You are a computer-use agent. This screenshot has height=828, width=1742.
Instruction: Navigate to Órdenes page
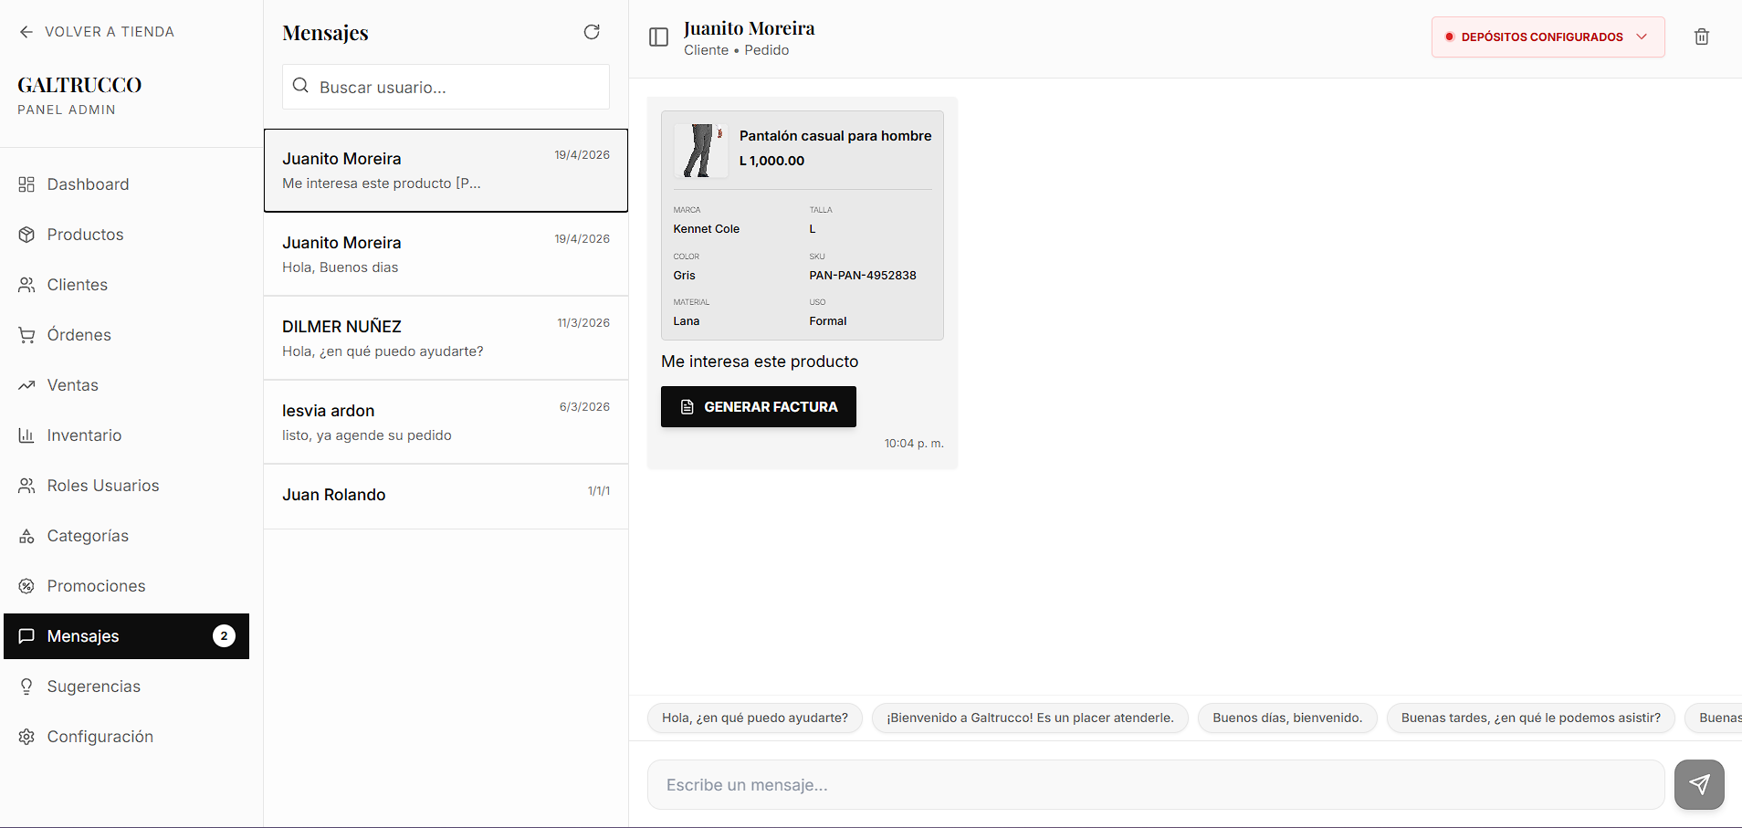79,335
